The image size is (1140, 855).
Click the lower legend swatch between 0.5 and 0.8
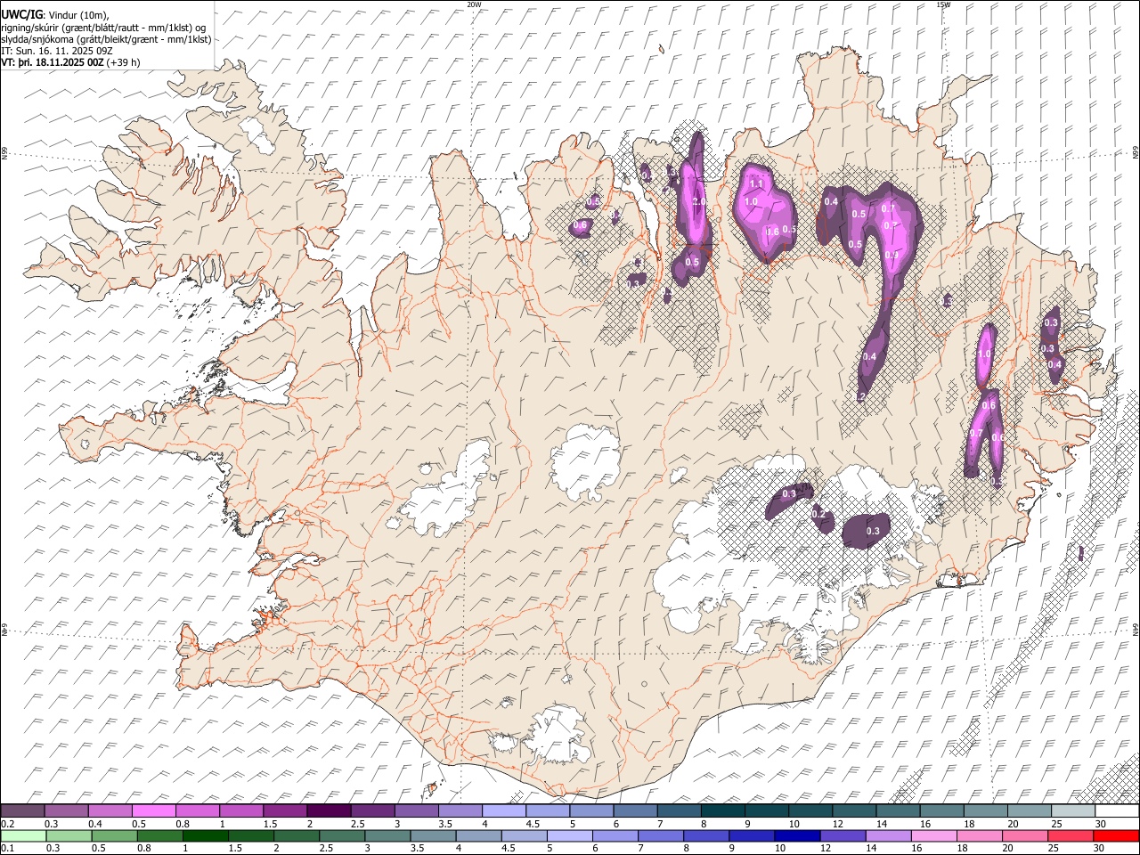pos(115,835)
